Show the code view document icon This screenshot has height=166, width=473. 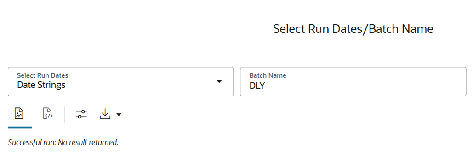click(48, 114)
